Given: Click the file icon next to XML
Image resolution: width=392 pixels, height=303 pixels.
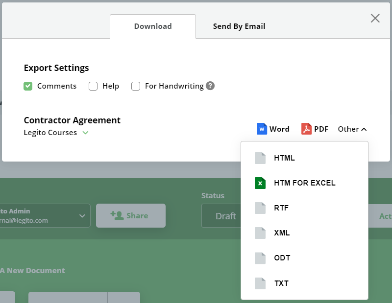Looking at the screenshot, I should (x=260, y=233).
